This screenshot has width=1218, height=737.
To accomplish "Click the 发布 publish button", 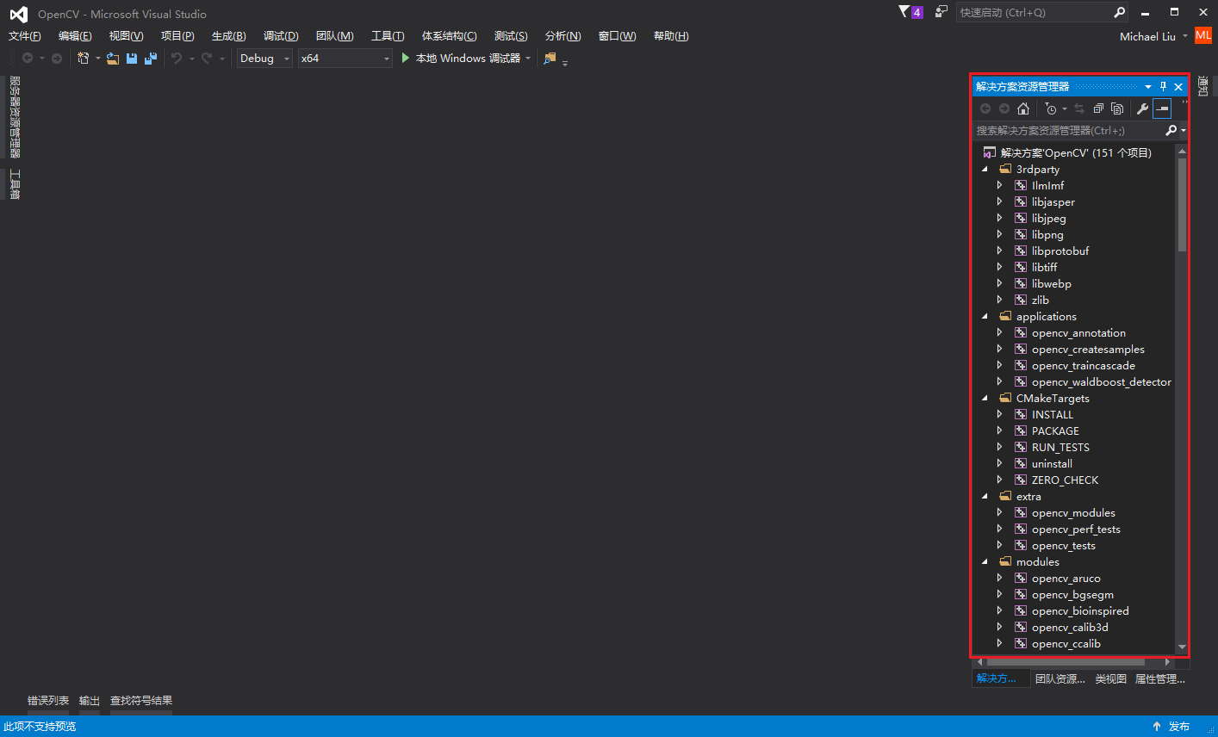I will [x=1179, y=727].
